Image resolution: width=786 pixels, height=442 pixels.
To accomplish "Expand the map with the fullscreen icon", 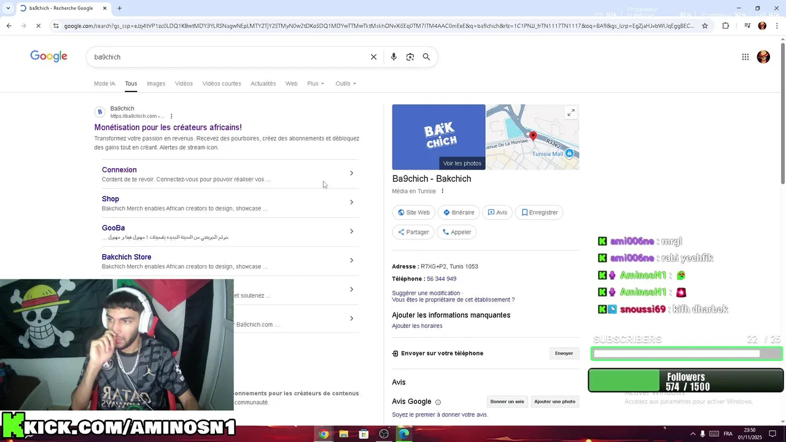I will point(570,113).
